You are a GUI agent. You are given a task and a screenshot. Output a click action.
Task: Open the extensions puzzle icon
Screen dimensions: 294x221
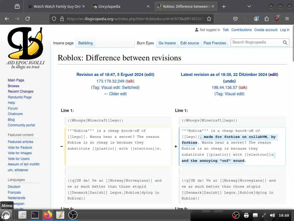[x=266, y=19]
